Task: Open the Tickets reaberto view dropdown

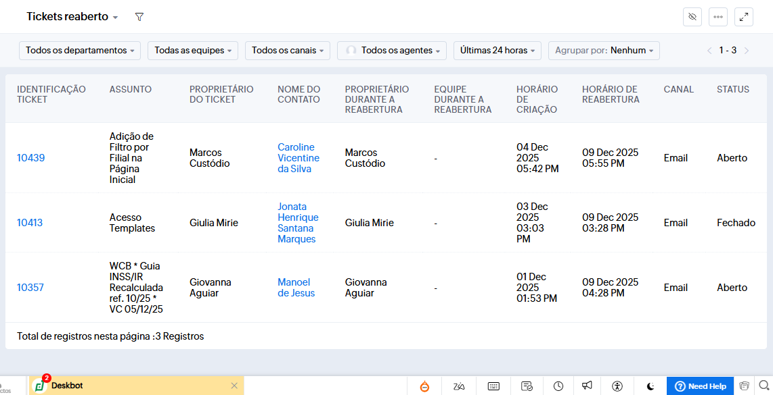Action: pyautogui.click(x=72, y=17)
